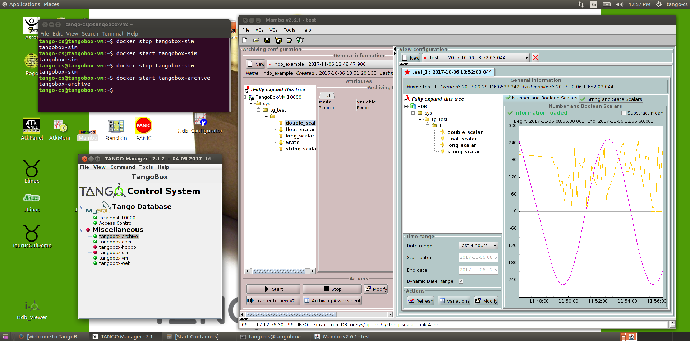This screenshot has width=690, height=341.
Task: Enable the Substract mean checkbox
Action: (x=624, y=113)
